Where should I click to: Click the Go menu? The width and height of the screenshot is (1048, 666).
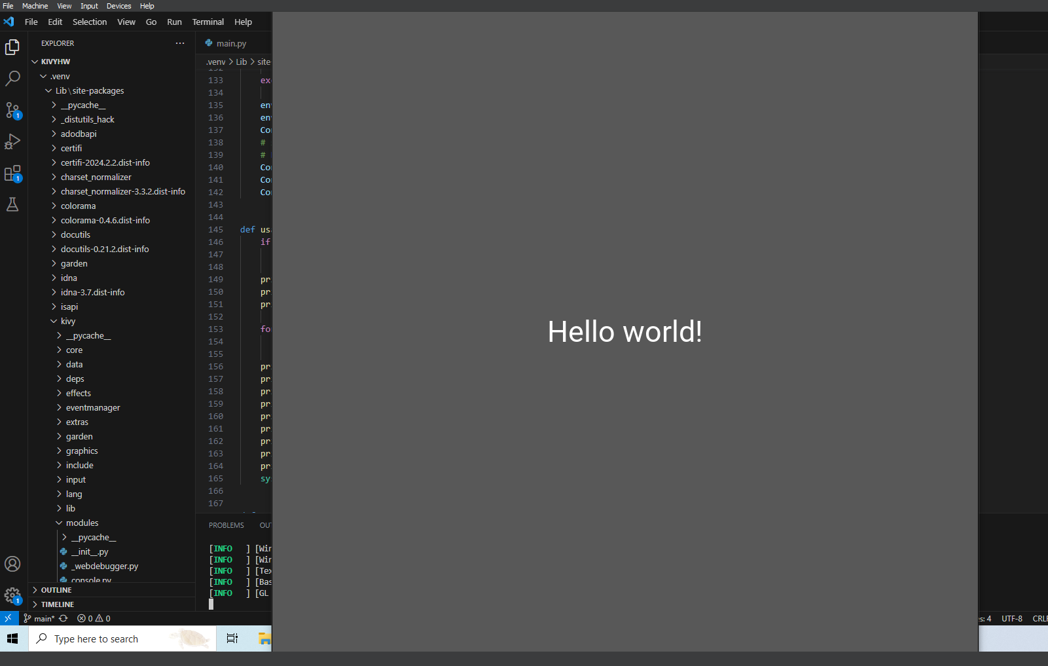coord(151,22)
